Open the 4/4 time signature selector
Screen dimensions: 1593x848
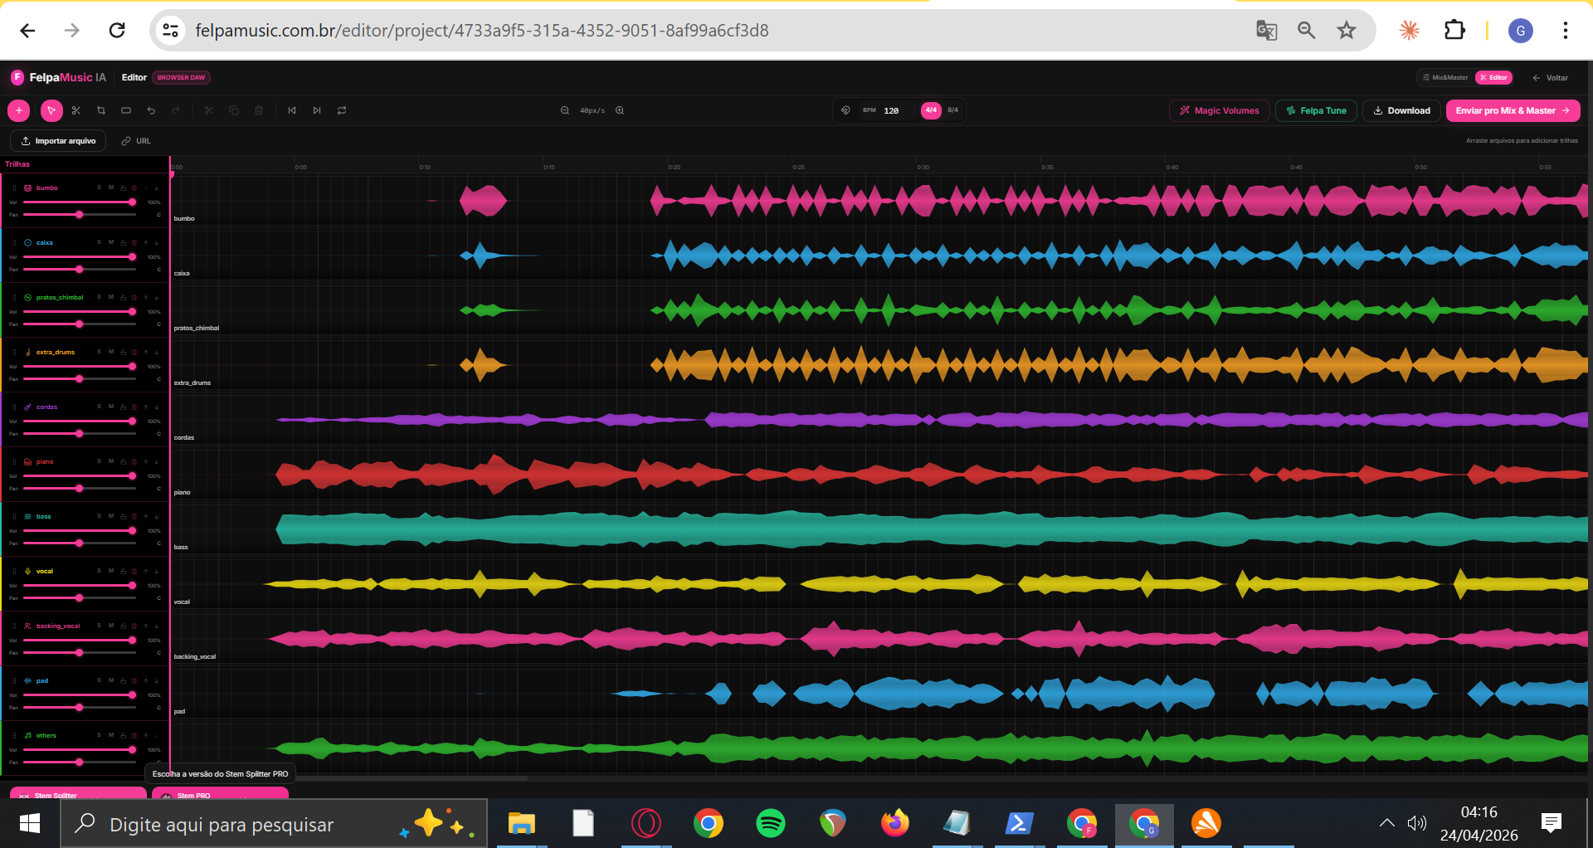pyautogui.click(x=931, y=110)
